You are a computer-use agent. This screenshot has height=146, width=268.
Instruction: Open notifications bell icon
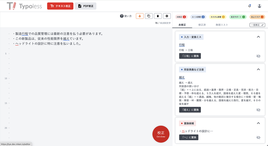coord(250,6)
